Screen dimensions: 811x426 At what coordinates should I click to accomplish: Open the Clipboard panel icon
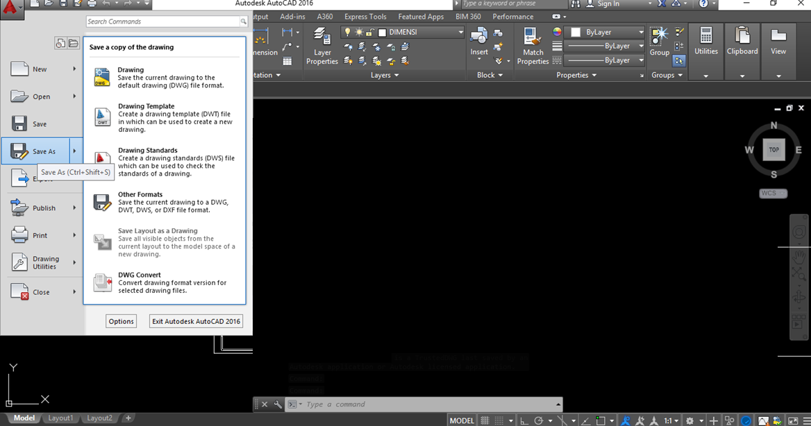coord(742,35)
